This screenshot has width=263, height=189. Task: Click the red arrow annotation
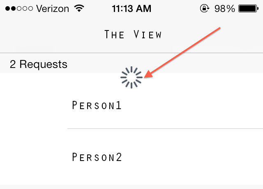pos(182,53)
